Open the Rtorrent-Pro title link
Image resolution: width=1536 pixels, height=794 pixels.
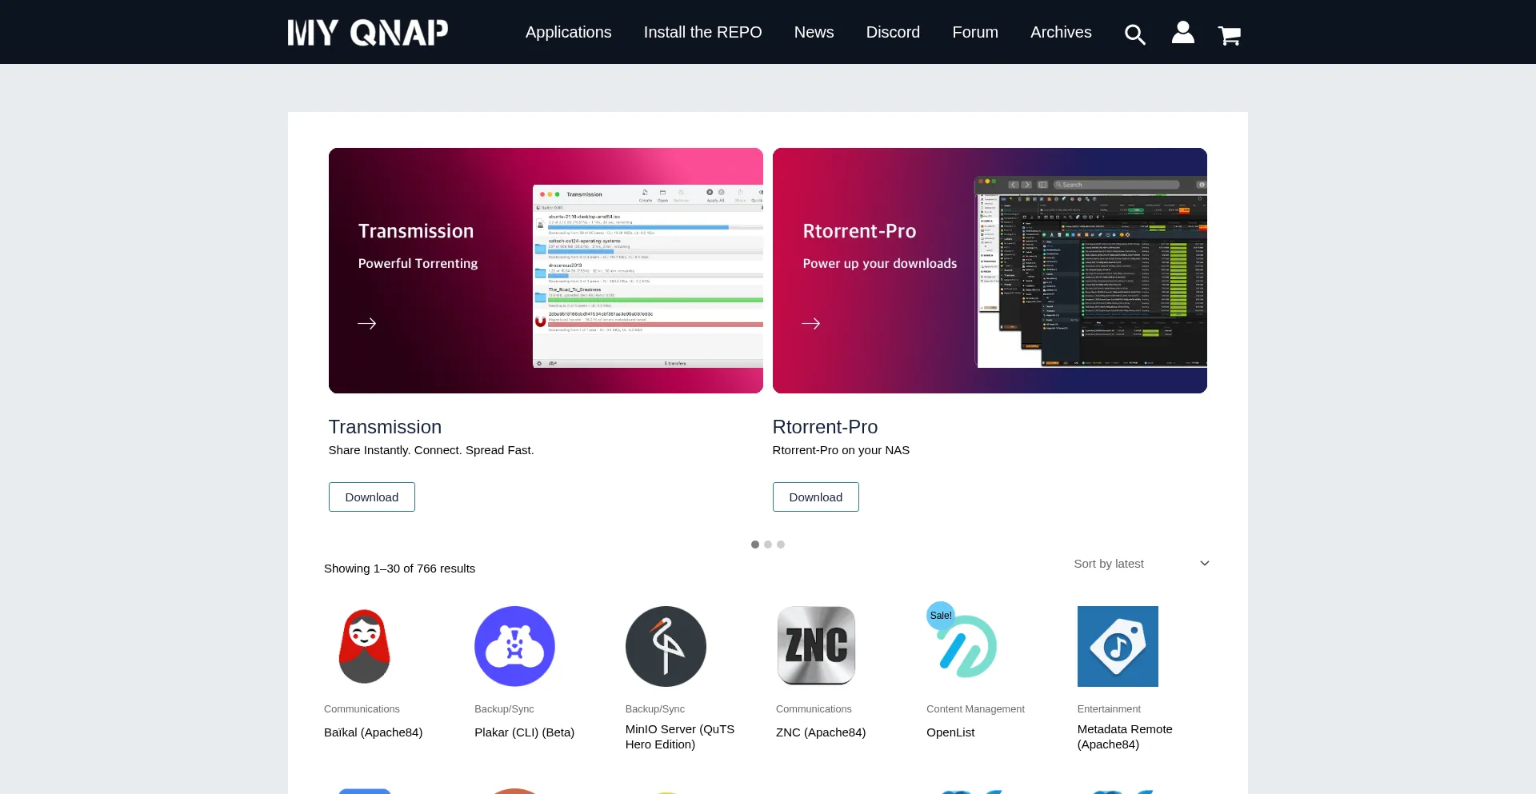(825, 427)
